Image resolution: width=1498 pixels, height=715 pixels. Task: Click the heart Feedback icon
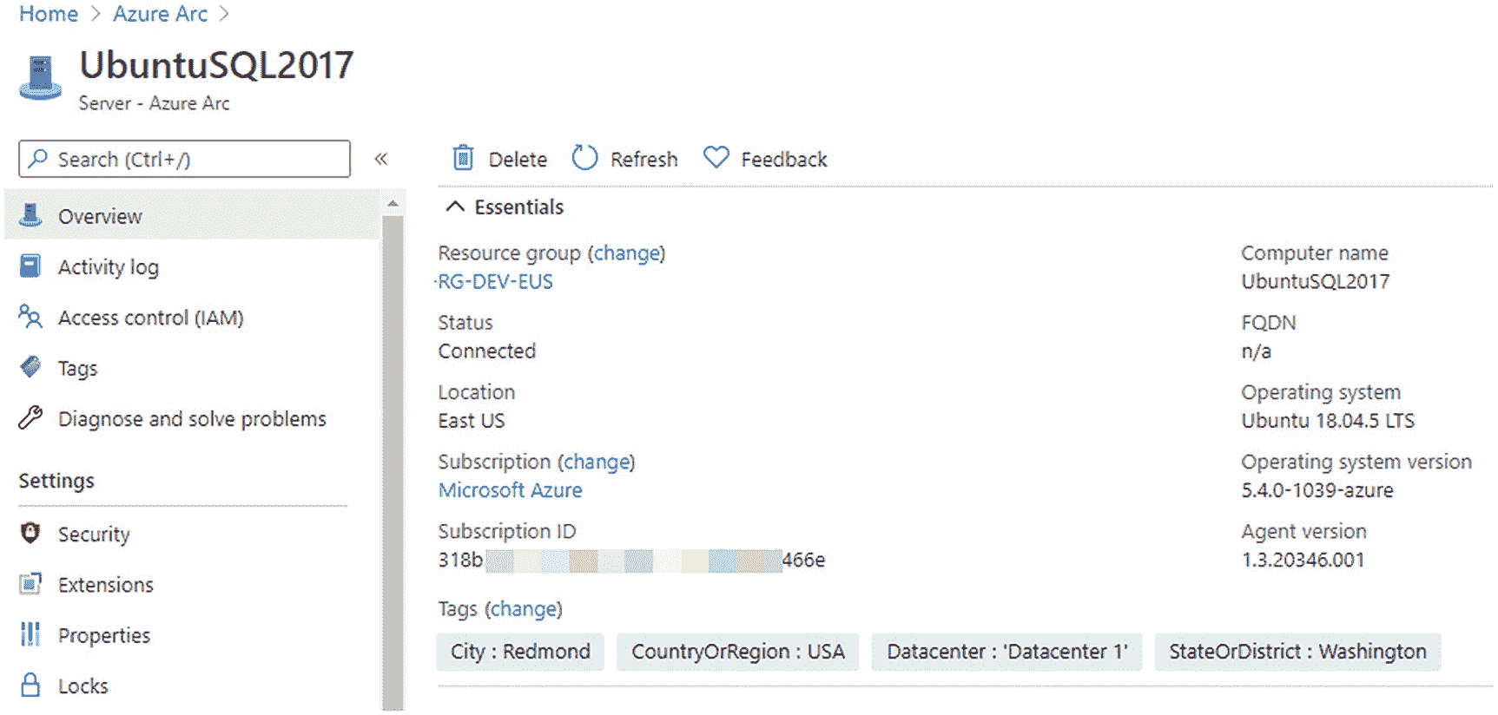pyautogui.click(x=716, y=157)
